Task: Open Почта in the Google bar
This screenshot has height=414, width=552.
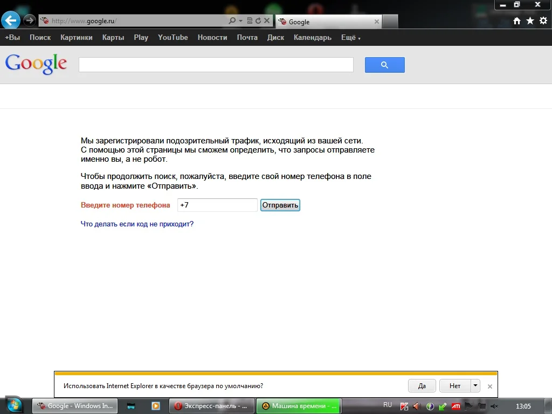Action: point(247,37)
